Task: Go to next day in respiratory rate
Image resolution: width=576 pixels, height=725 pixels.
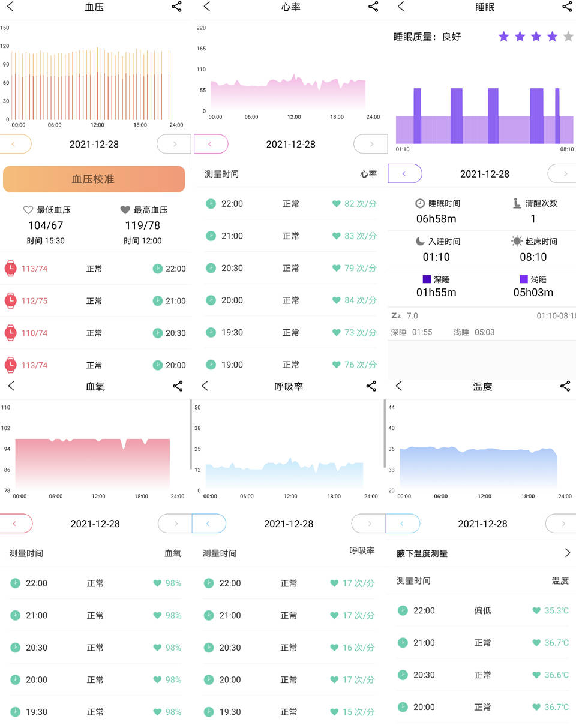Action: (x=369, y=524)
